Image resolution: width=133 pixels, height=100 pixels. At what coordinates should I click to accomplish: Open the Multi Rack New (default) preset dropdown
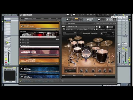point(80,23)
